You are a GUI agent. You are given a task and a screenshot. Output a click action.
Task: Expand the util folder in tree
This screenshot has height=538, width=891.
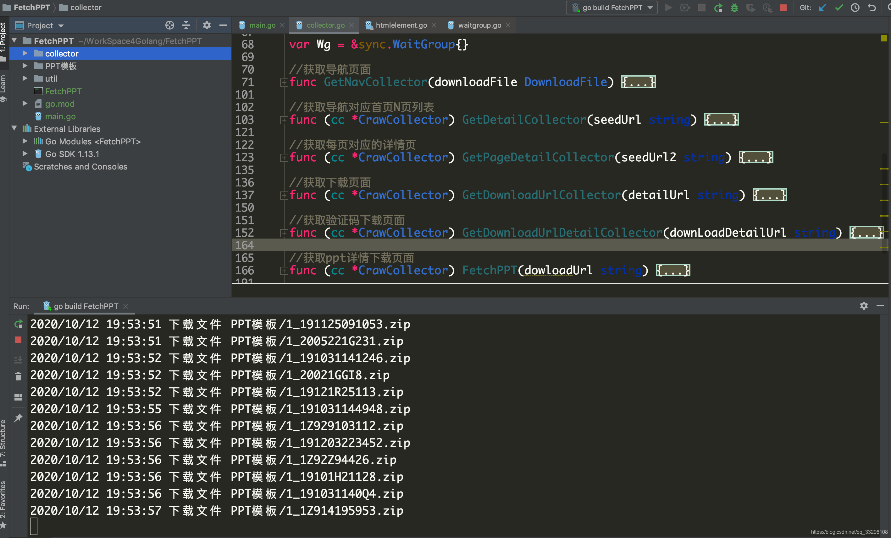(x=25, y=78)
